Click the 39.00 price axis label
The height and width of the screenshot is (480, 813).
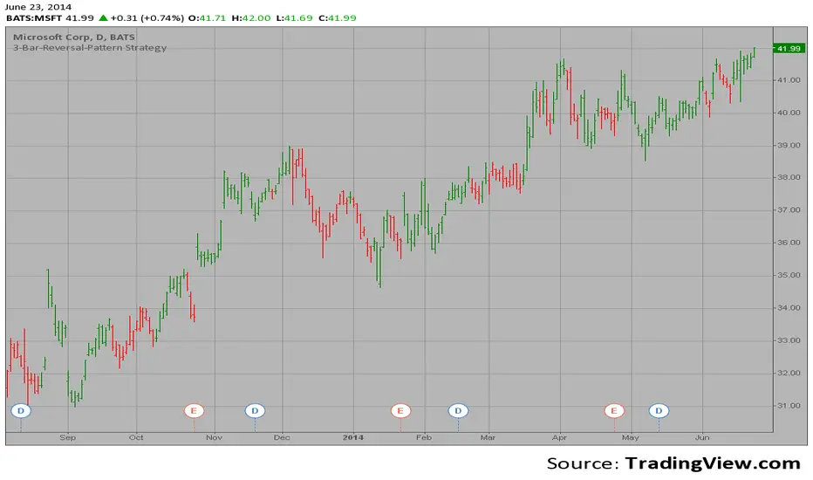click(x=789, y=145)
